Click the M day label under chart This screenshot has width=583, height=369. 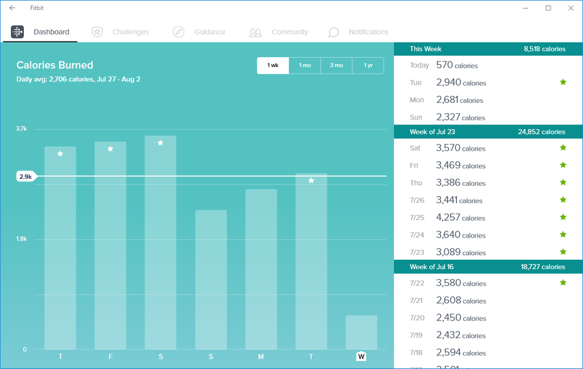click(261, 357)
